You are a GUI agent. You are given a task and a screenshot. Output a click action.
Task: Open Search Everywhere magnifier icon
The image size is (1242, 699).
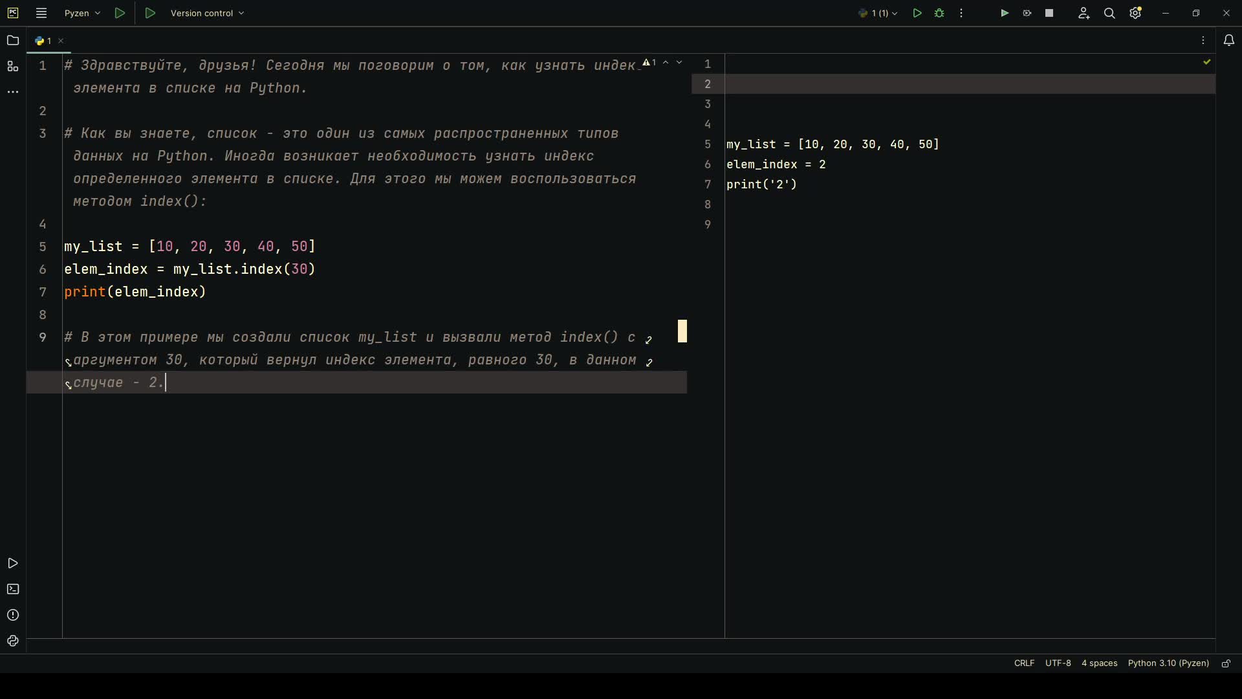tap(1109, 13)
